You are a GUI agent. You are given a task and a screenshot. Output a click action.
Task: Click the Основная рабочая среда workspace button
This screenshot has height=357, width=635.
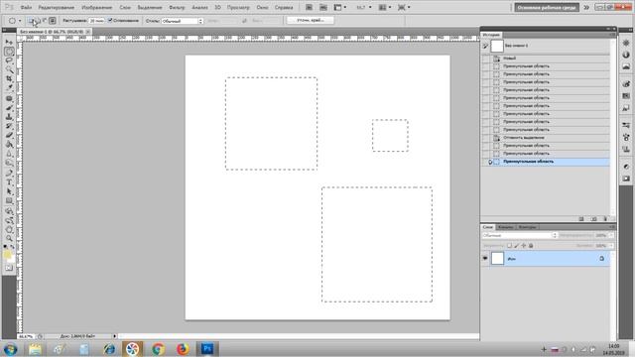[x=547, y=7]
